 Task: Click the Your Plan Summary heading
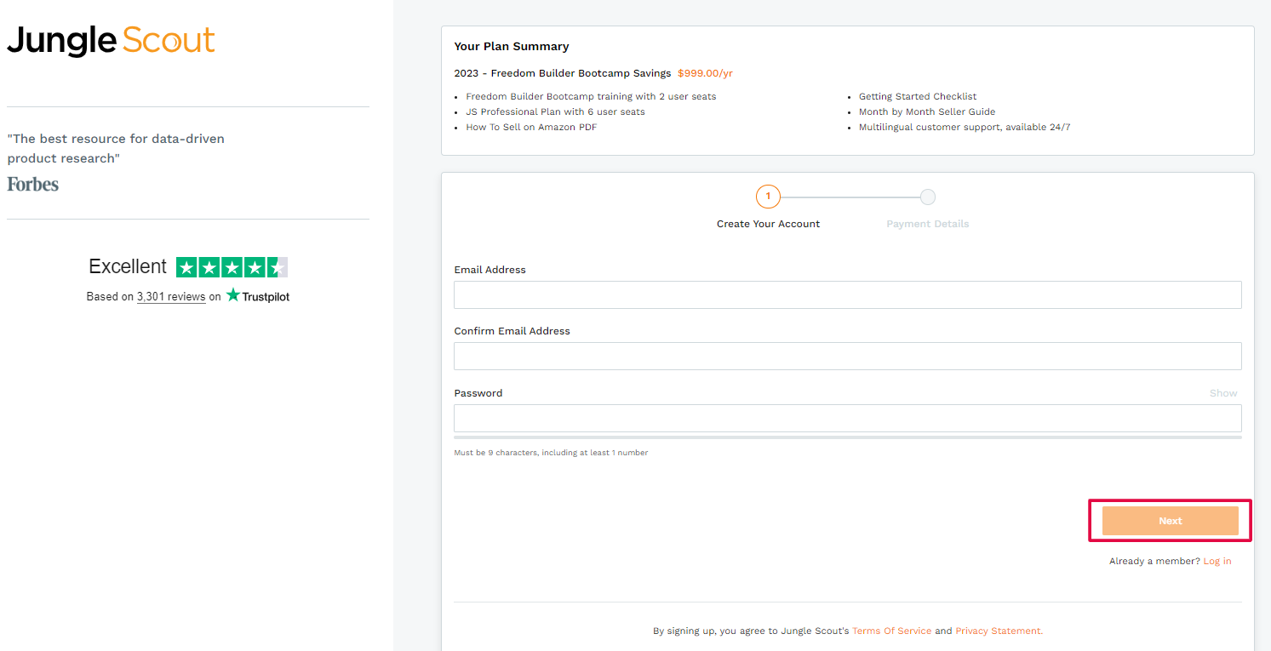point(512,47)
